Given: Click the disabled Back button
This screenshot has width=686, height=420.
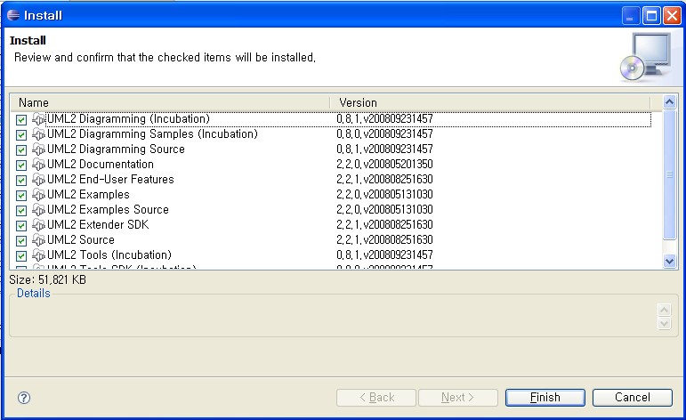Looking at the screenshot, I should point(376,397).
